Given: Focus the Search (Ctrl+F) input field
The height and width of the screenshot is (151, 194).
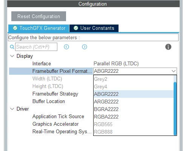Looking at the screenshot, I should click(36, 47).
